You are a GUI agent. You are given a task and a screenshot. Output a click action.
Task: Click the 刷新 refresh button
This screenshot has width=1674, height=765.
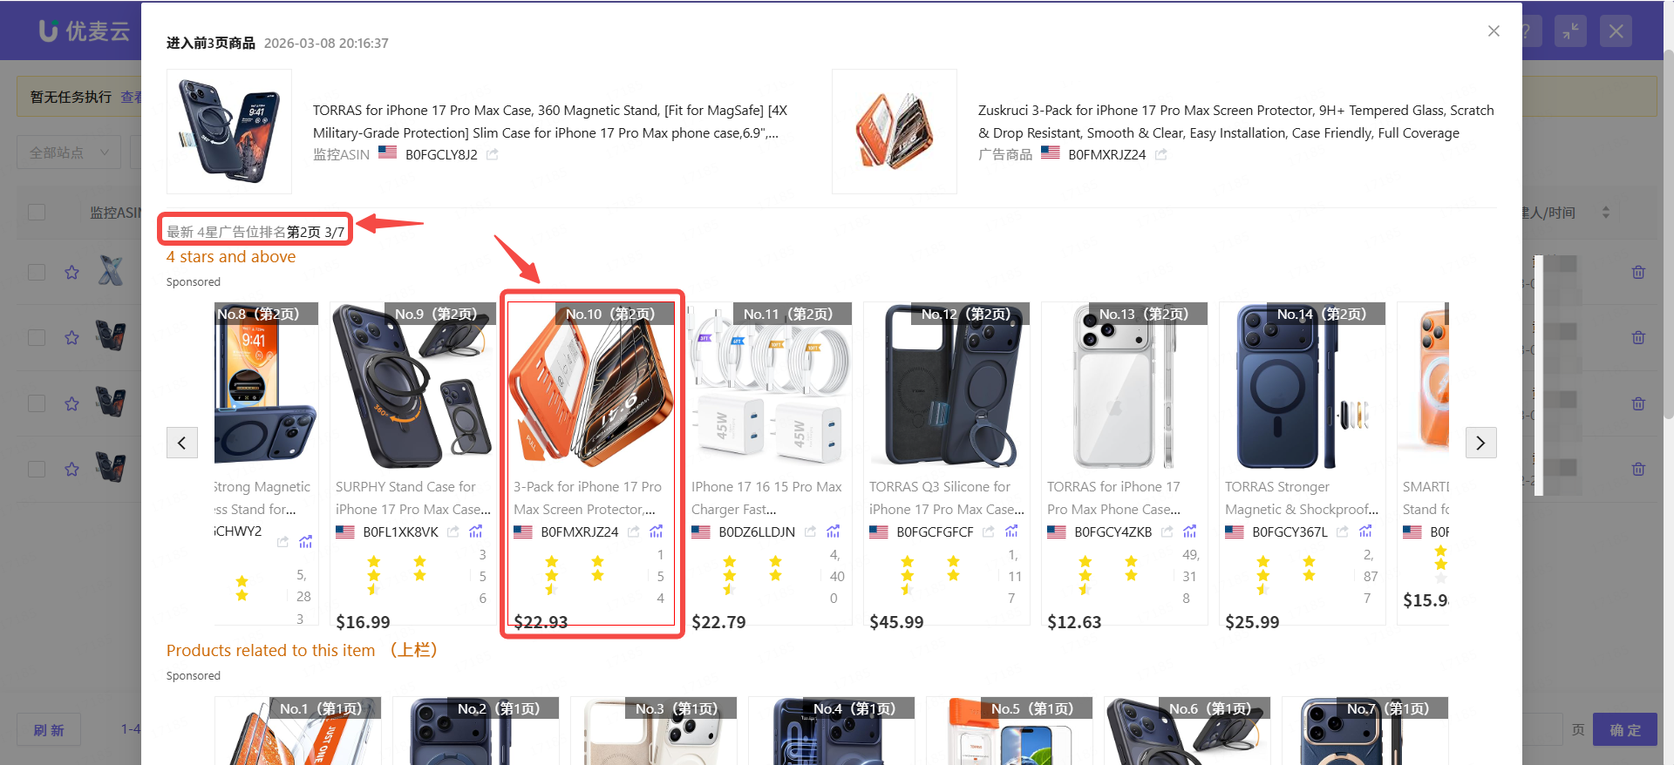49,730
